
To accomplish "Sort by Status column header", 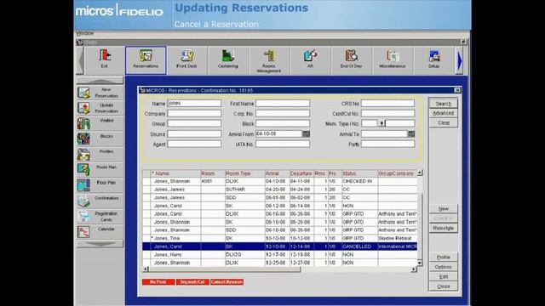I will pos(359,173).
